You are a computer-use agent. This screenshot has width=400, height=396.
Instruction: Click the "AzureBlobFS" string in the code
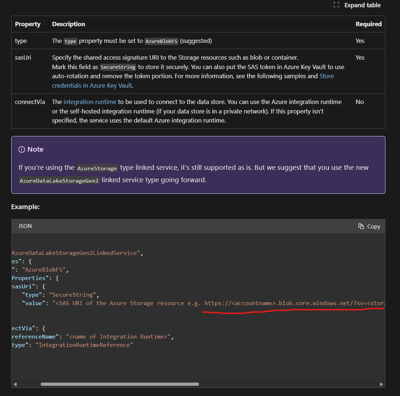[x=44, y=269]
